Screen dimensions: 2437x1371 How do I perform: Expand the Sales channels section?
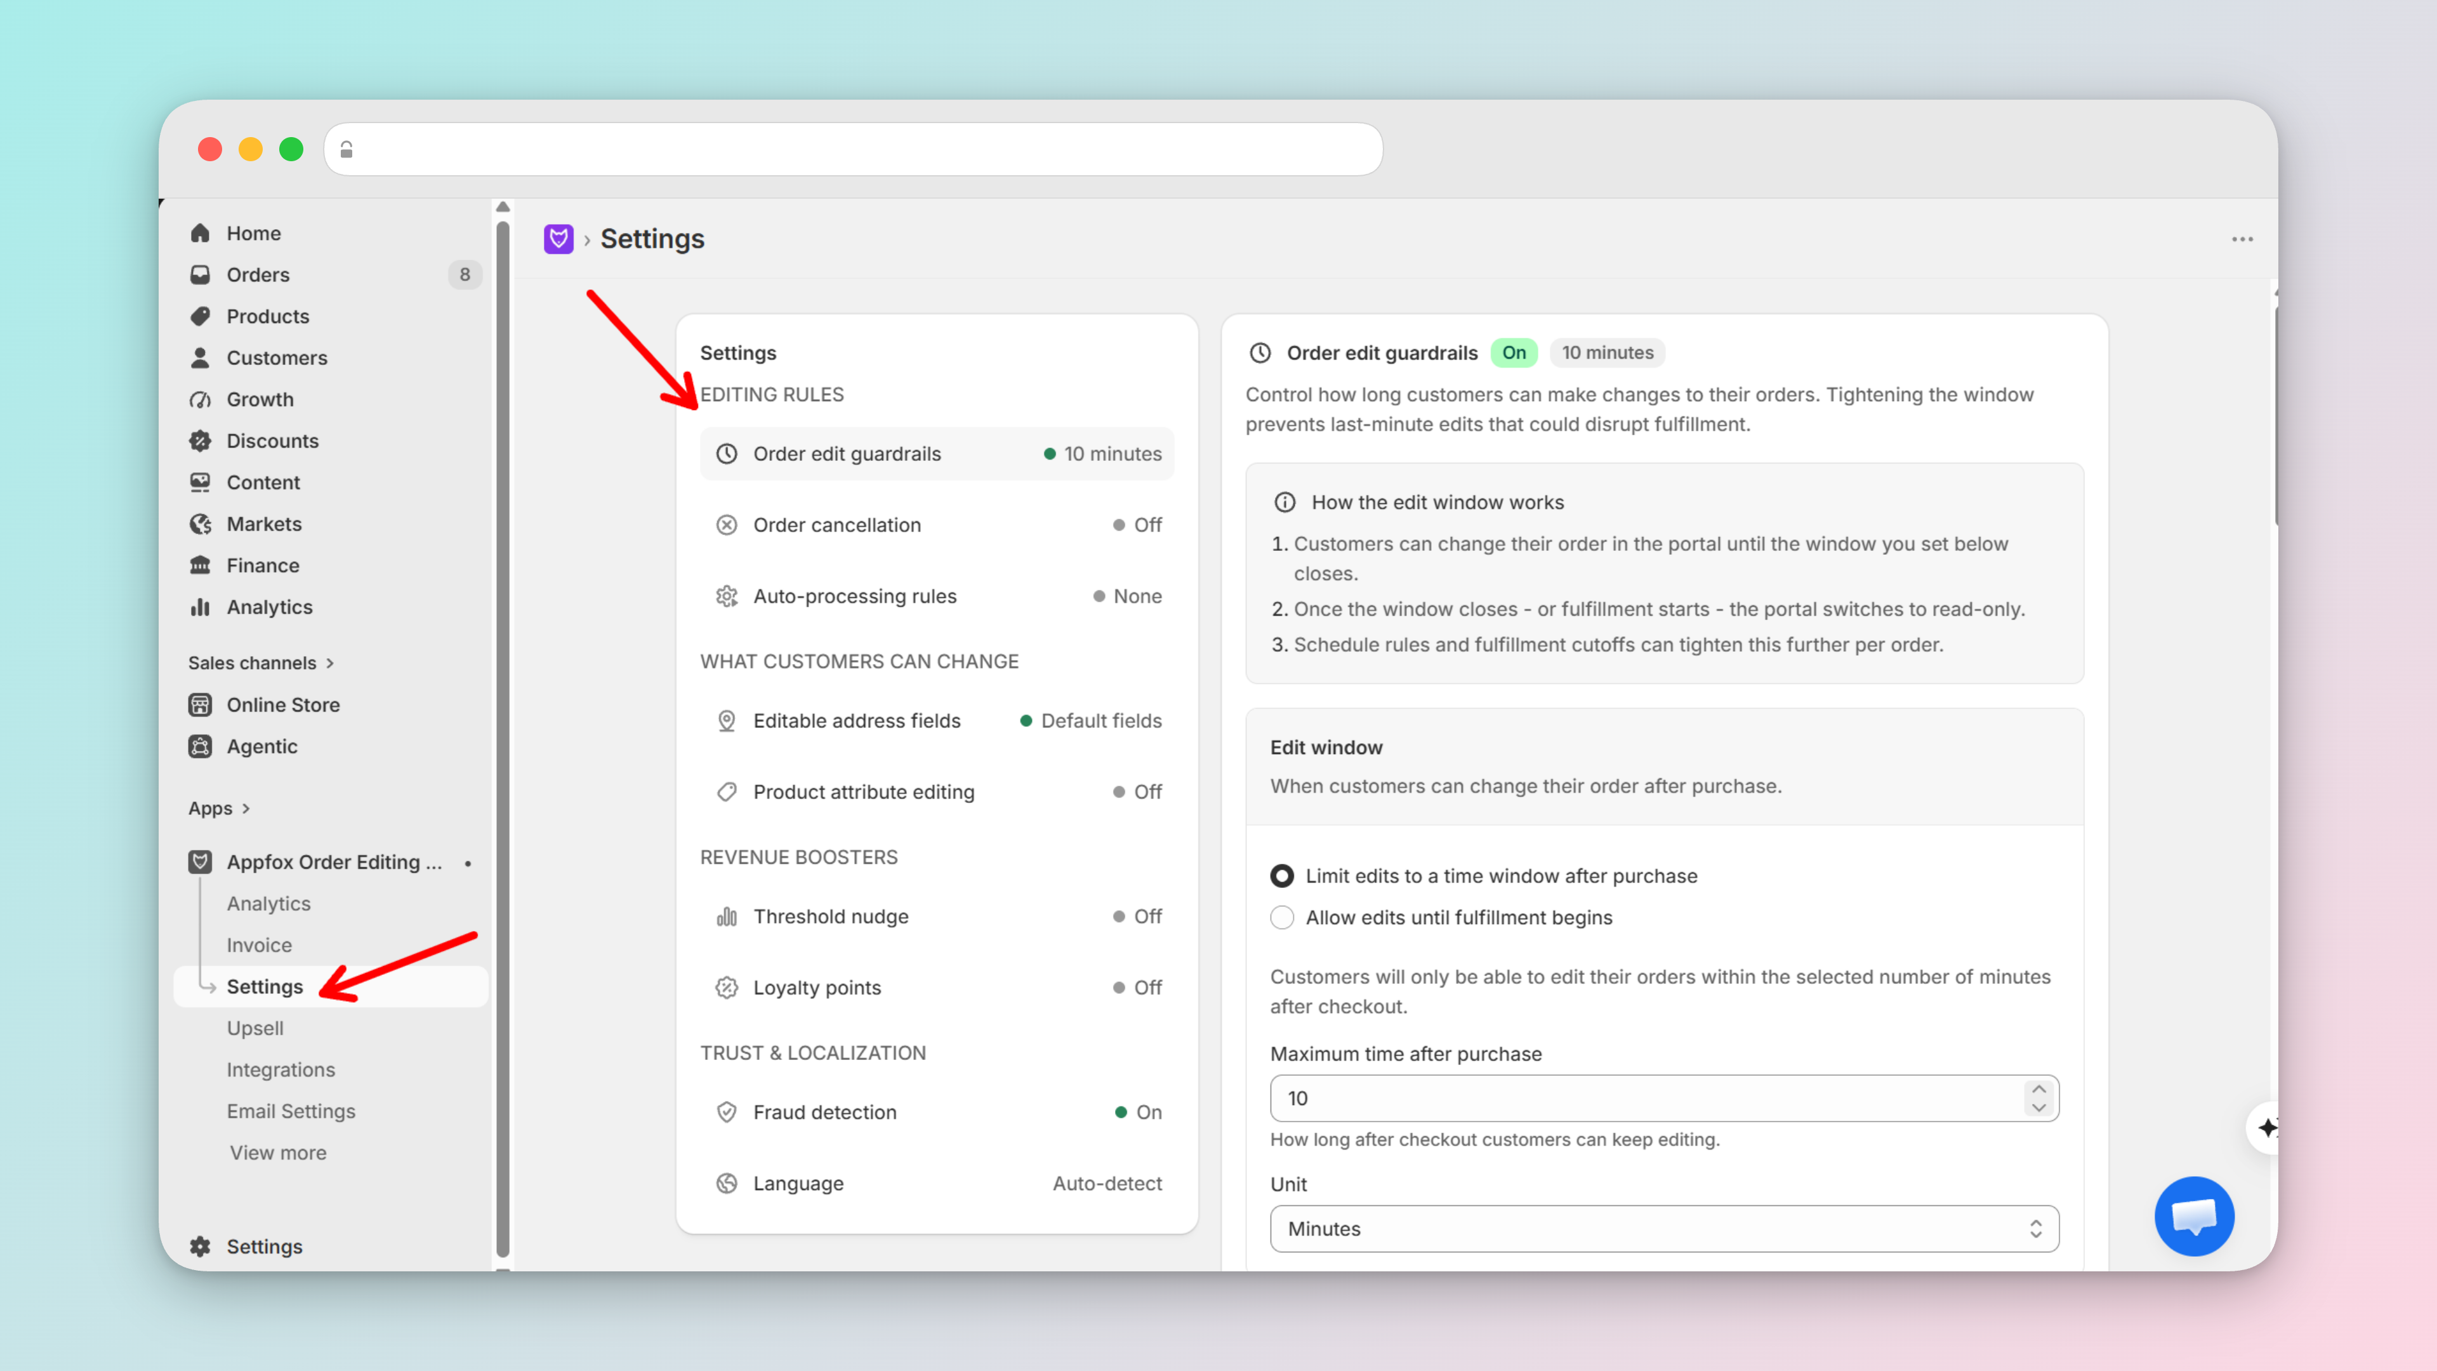(x=261, y=663)
